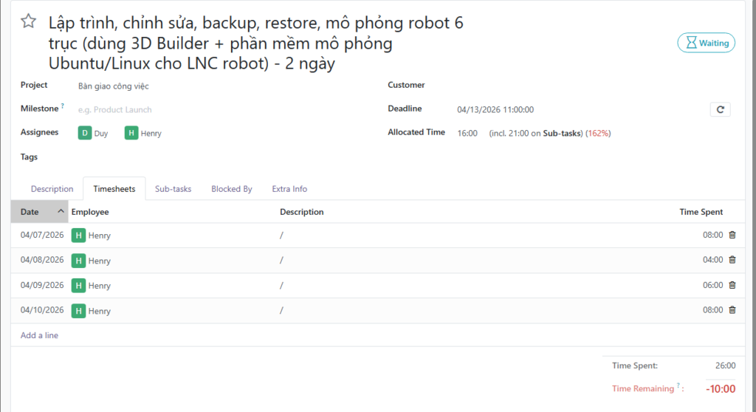
Task: Open the Sub-tasks tab
Action: pos(173,189)
